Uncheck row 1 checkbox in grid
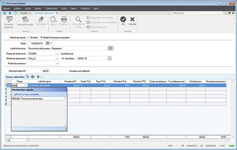The height and width of the screenshot is (150, 237). [x=9, y=85]
